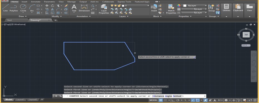Select the Polyline tool
Screen dimensions: 259x103
pos(14,8)
